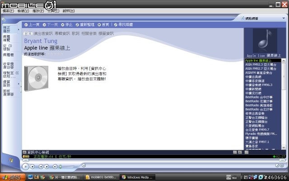This screenshot has height=181, width=289.
Task: Open the 歌詞 tab
Action: [75, 33]
